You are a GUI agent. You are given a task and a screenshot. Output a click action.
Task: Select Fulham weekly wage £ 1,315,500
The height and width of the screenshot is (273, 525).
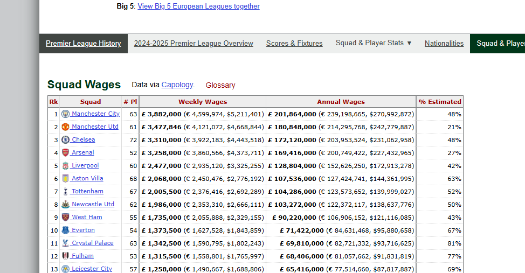(x=161, y=256)
